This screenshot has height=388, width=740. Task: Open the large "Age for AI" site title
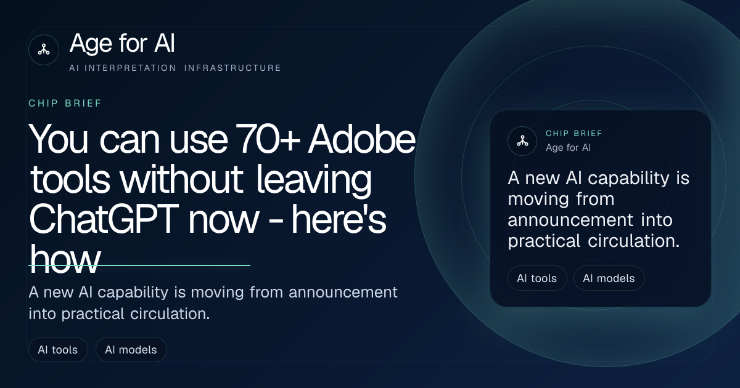[x=122, y=43]
